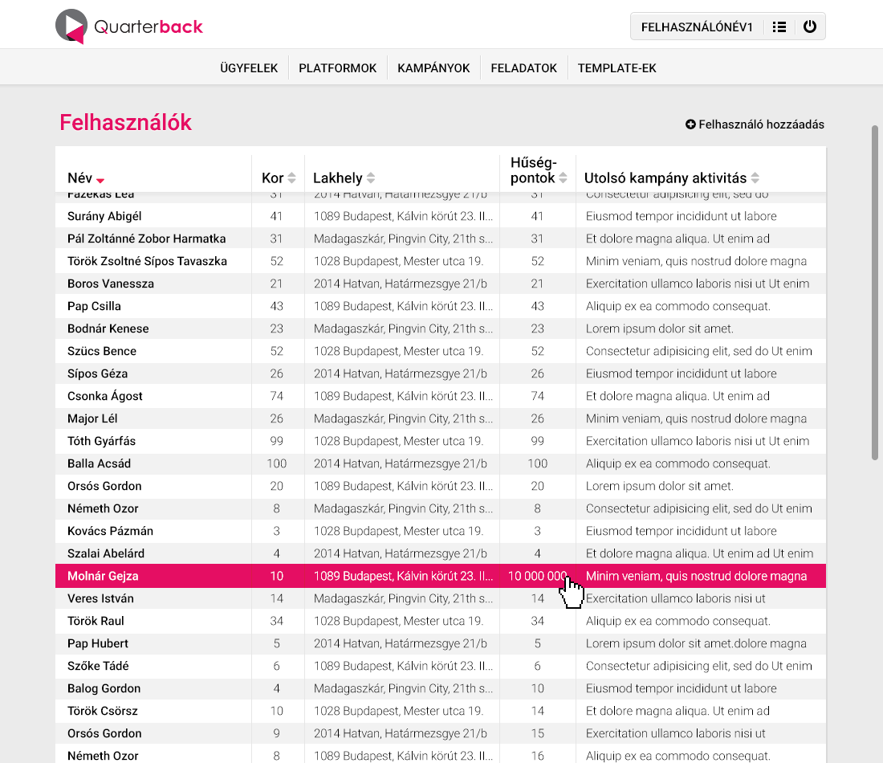Viewport: 883px width, 763px height.
Task: Click Szücs Bence's 1028 Budpapest address
Action: tap(399, 352)
